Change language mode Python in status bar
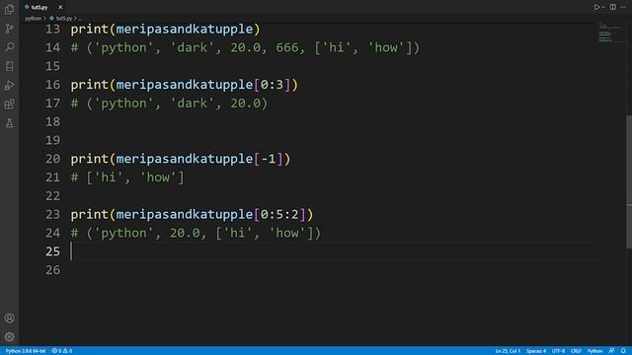 594,351
